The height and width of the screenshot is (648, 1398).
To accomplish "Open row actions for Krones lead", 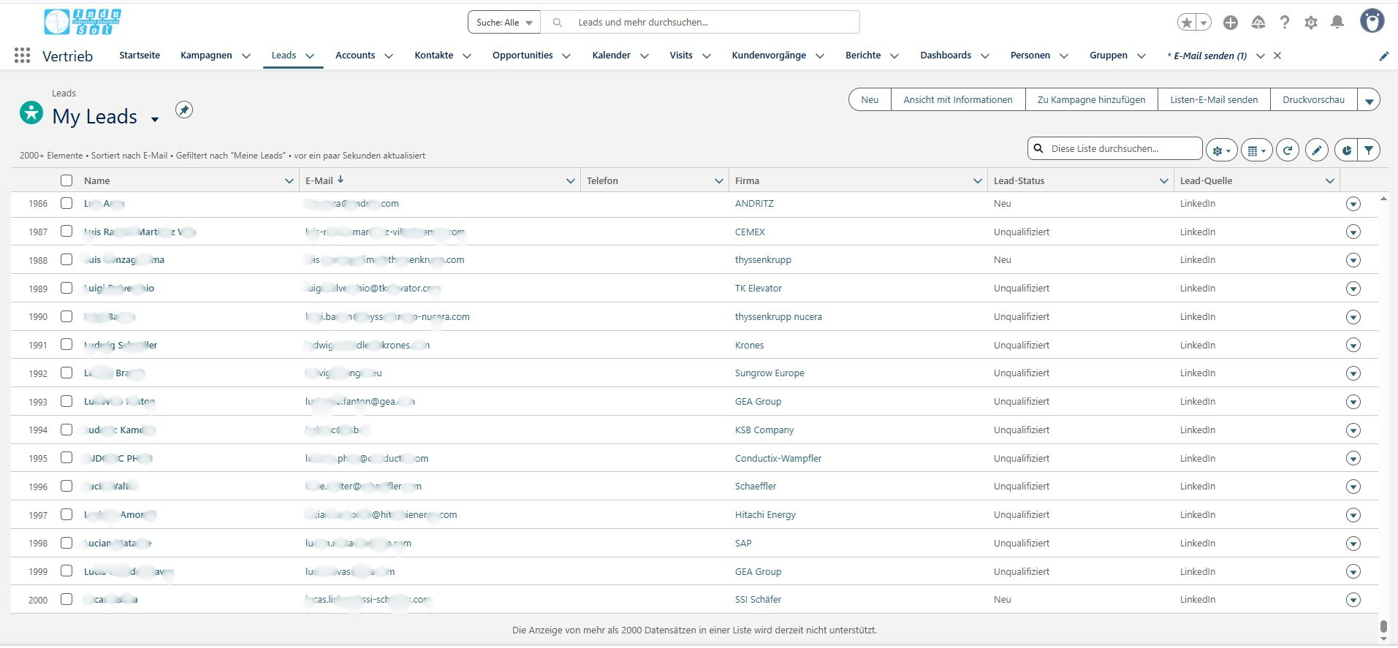I will [1353, 345].
